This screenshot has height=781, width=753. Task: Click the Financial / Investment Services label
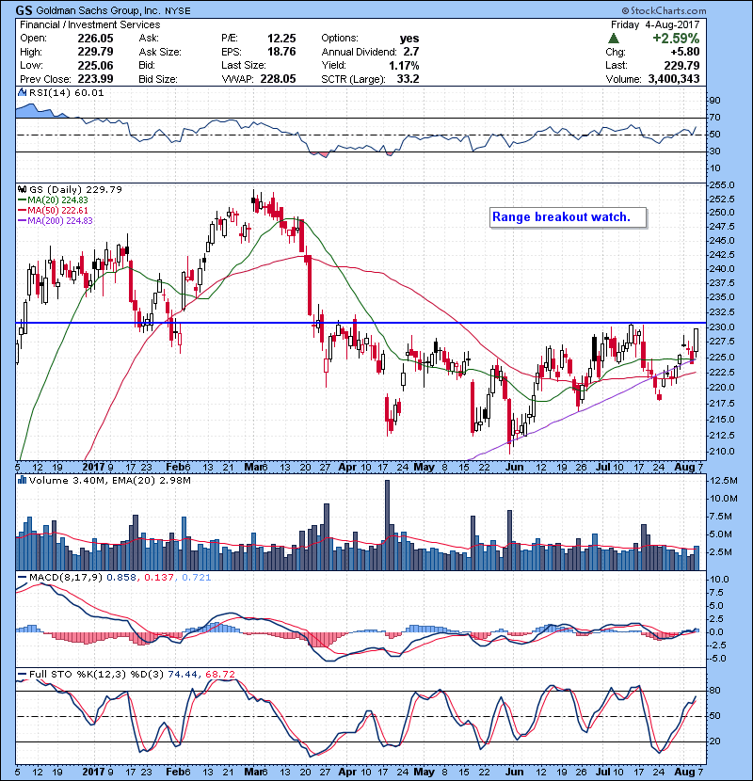point(90,24)
